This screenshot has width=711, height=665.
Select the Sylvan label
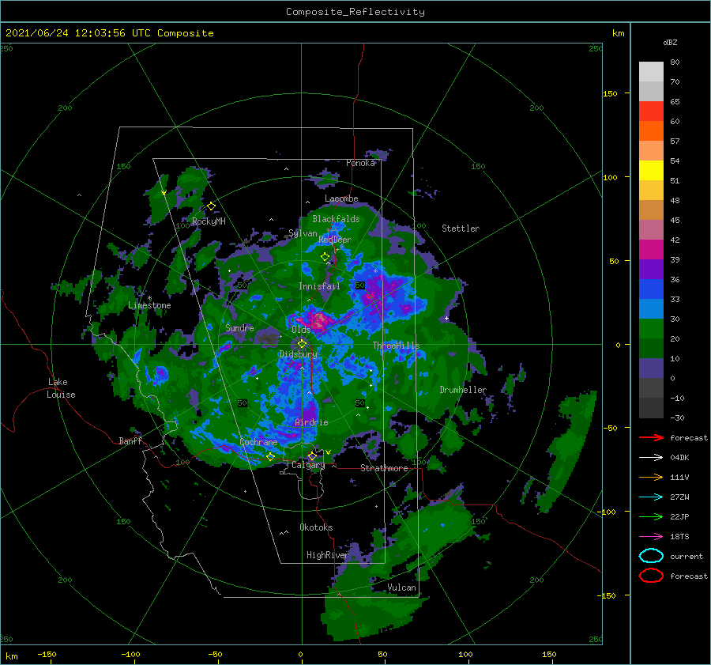tap(303, 233)
